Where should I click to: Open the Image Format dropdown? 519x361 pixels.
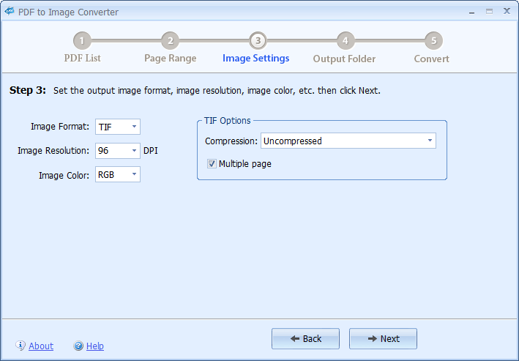(134, 127)
